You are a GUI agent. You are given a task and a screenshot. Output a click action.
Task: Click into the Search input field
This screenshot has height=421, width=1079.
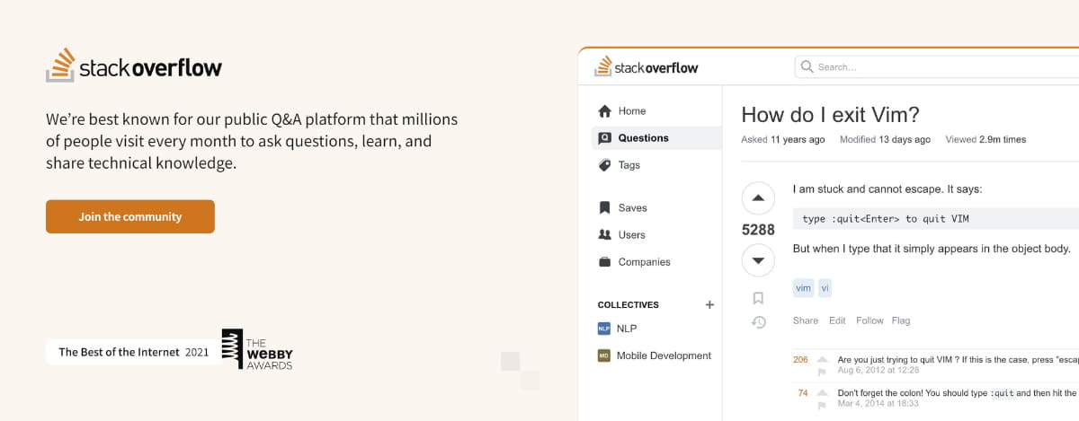[944, 67]
